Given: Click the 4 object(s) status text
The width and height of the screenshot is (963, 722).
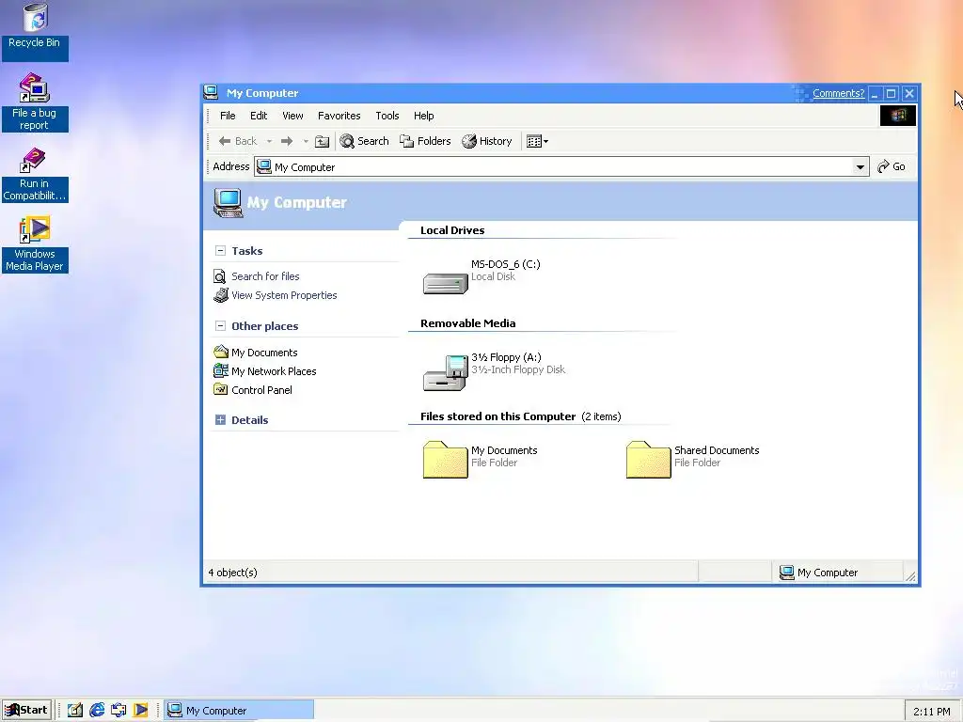Looking at the screenshot, I should 233,573.
